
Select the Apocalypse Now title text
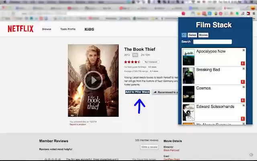(x=211, y=51)
